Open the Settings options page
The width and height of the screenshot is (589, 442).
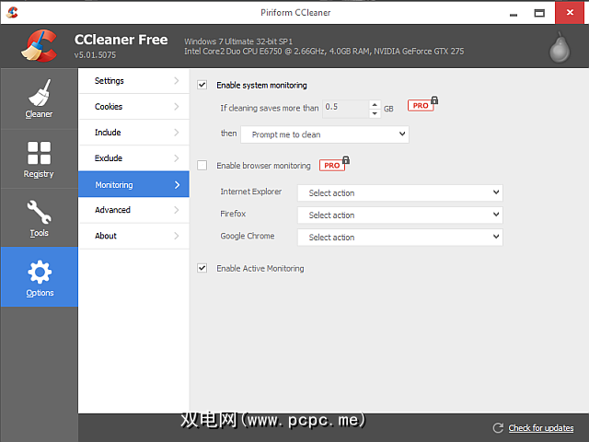(x=133, y=81)
